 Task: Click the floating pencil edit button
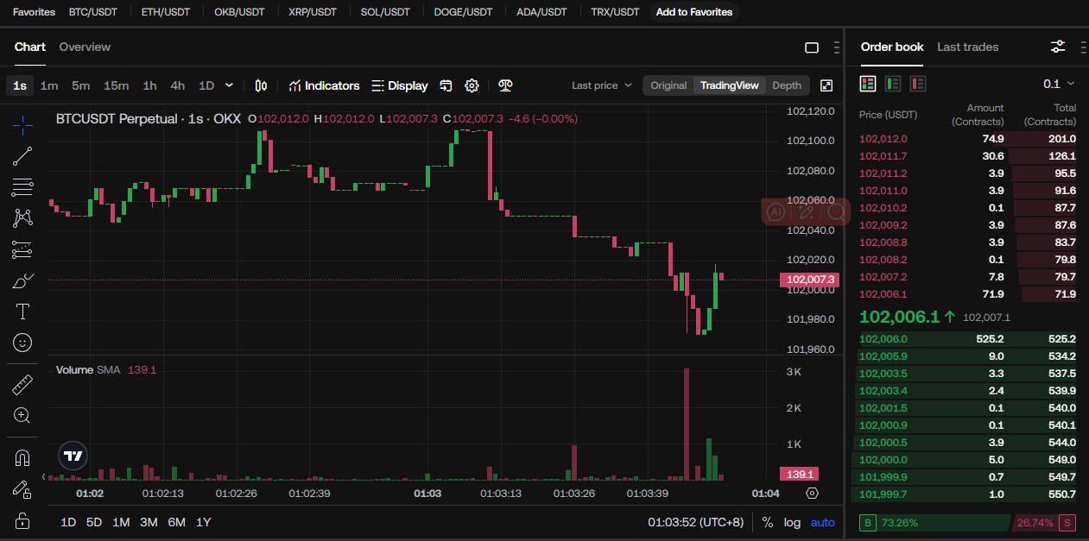pos(806,211)
